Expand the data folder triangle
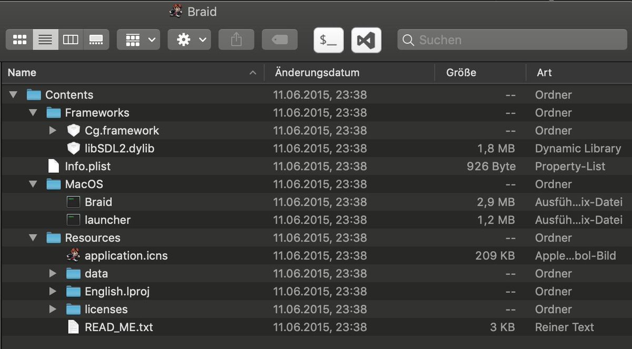632x349 pixels. click(53, 274)
